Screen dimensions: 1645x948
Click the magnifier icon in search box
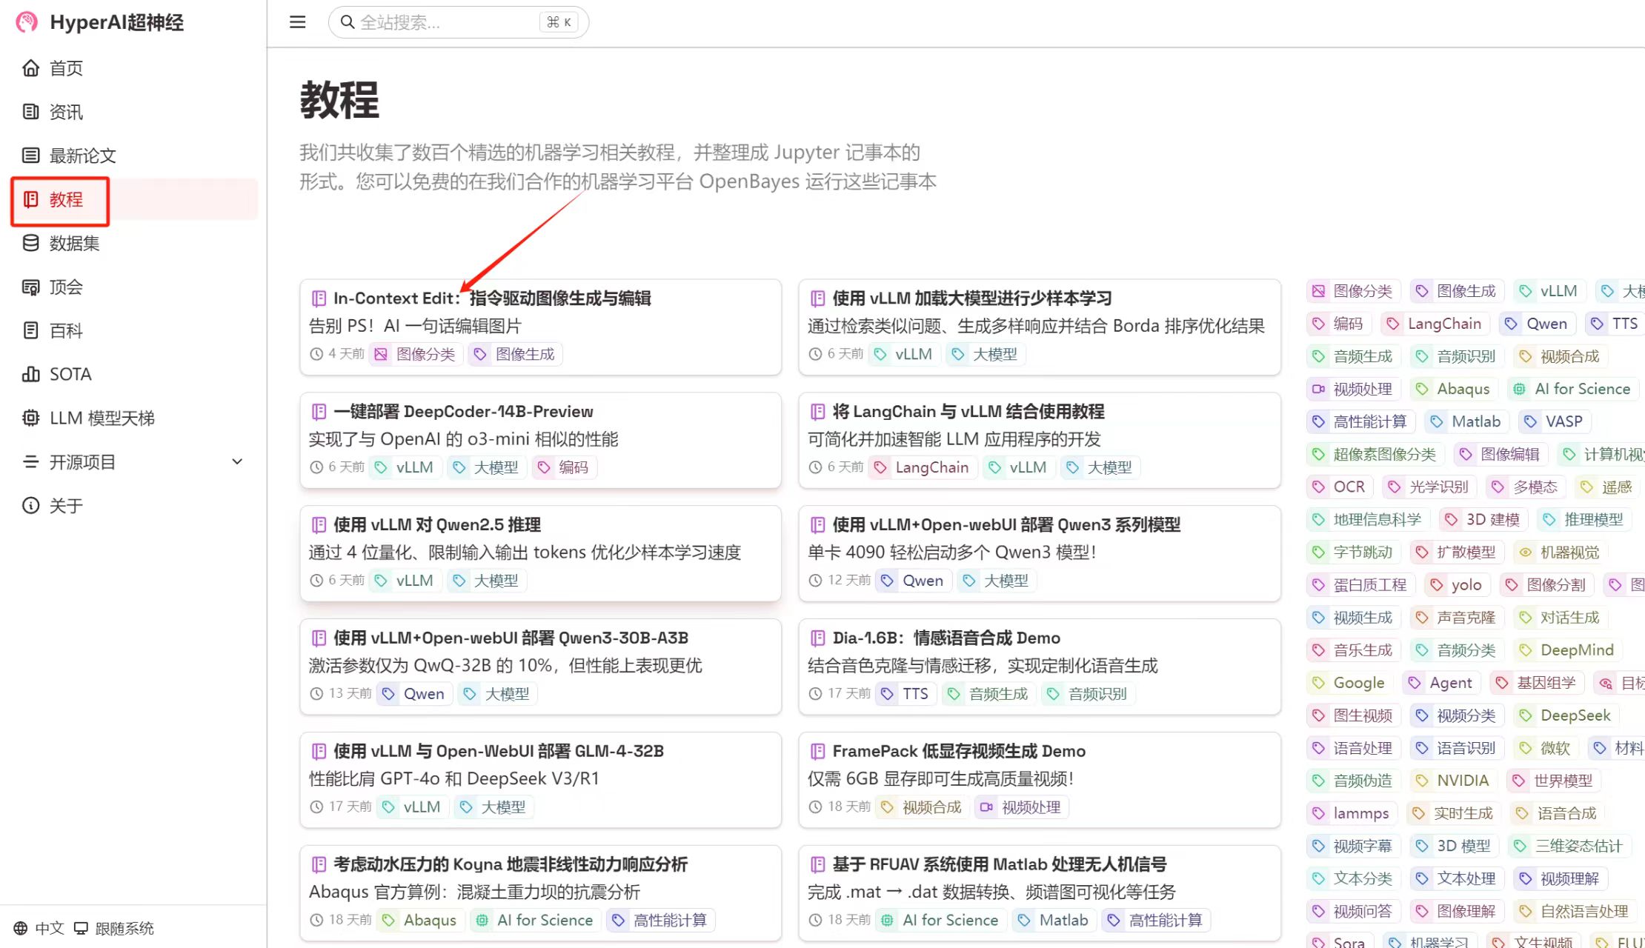click(347, 22)
